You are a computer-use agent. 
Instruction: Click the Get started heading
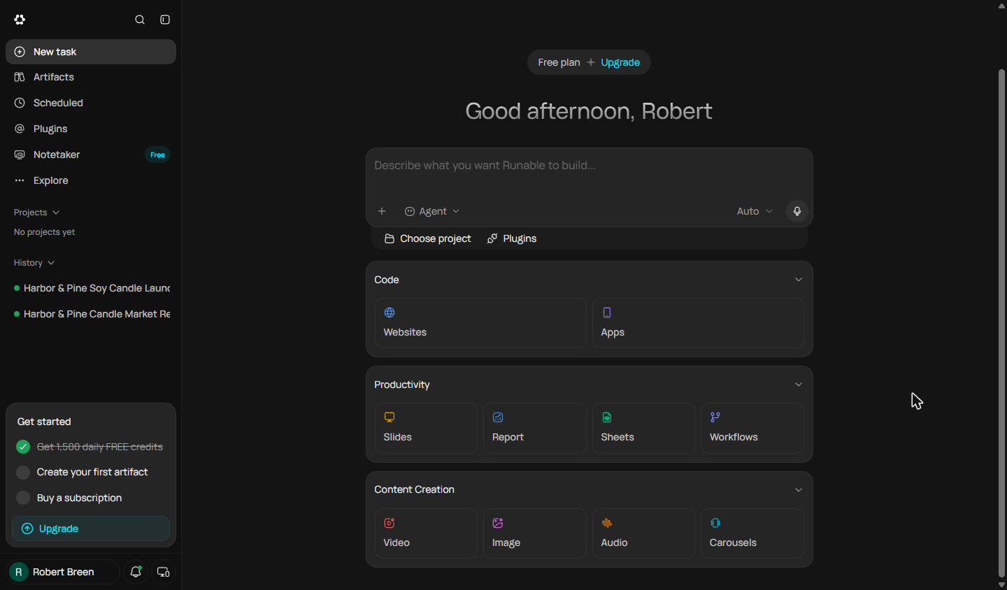tap(44, 422)
